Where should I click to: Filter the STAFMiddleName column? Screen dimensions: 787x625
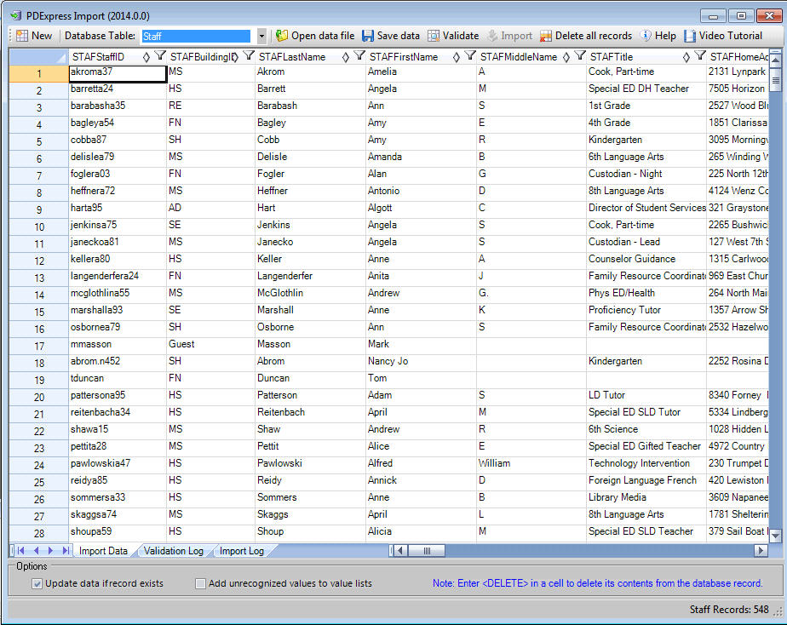tap(580, 55)
